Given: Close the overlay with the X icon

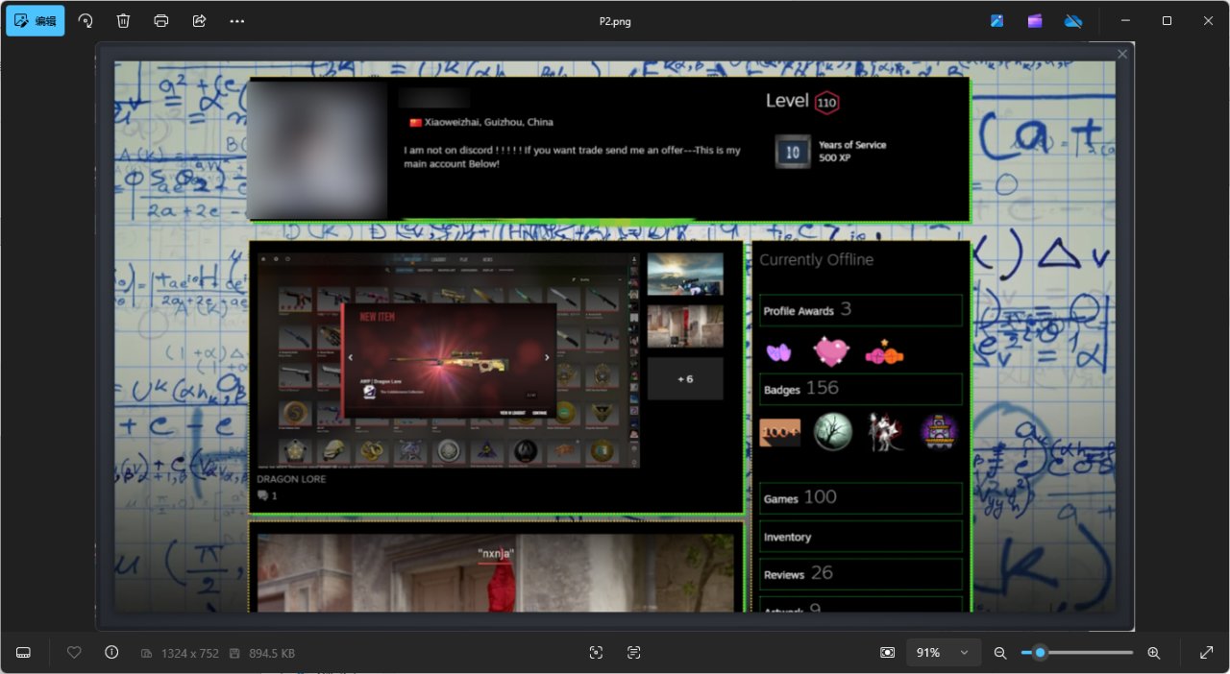Looking at the screenshot, I should coord(1122,54).
